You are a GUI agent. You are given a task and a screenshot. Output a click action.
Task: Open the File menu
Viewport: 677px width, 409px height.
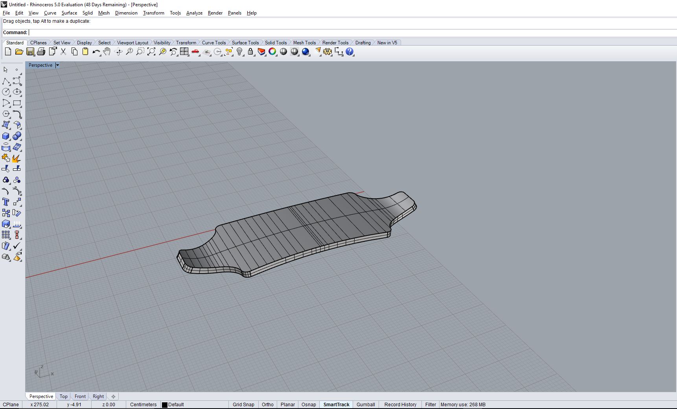6,13
